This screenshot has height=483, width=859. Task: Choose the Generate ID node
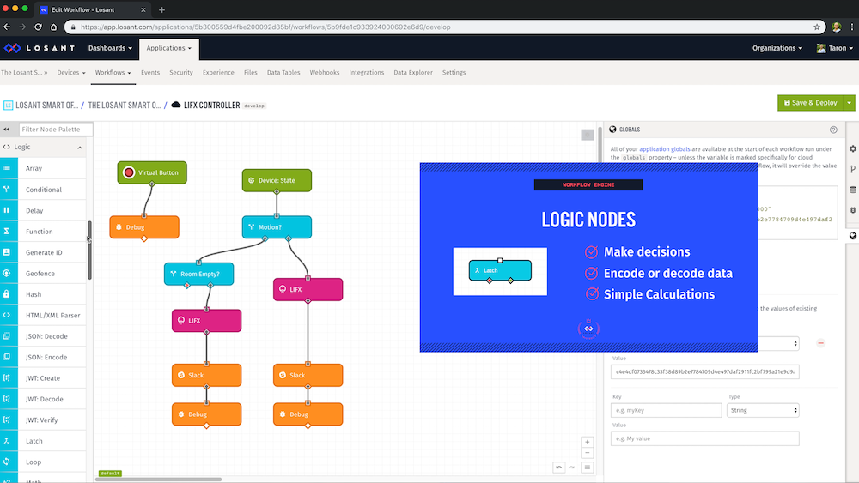coord(43,252)
